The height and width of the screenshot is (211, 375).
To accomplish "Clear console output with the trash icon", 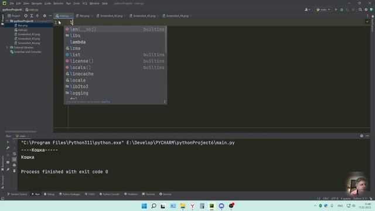I will click(14, 171).
